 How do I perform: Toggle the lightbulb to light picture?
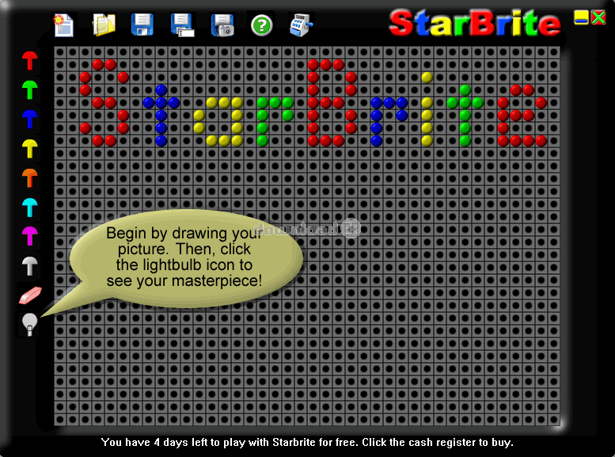click(x=29, y=324)
